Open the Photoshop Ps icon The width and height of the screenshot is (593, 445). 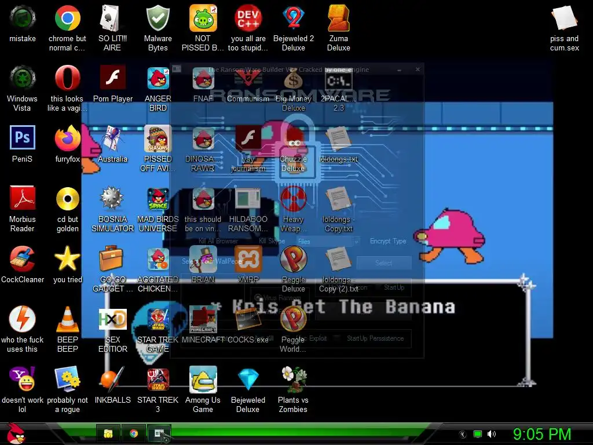pyautogui.click(x=23, y=138)
